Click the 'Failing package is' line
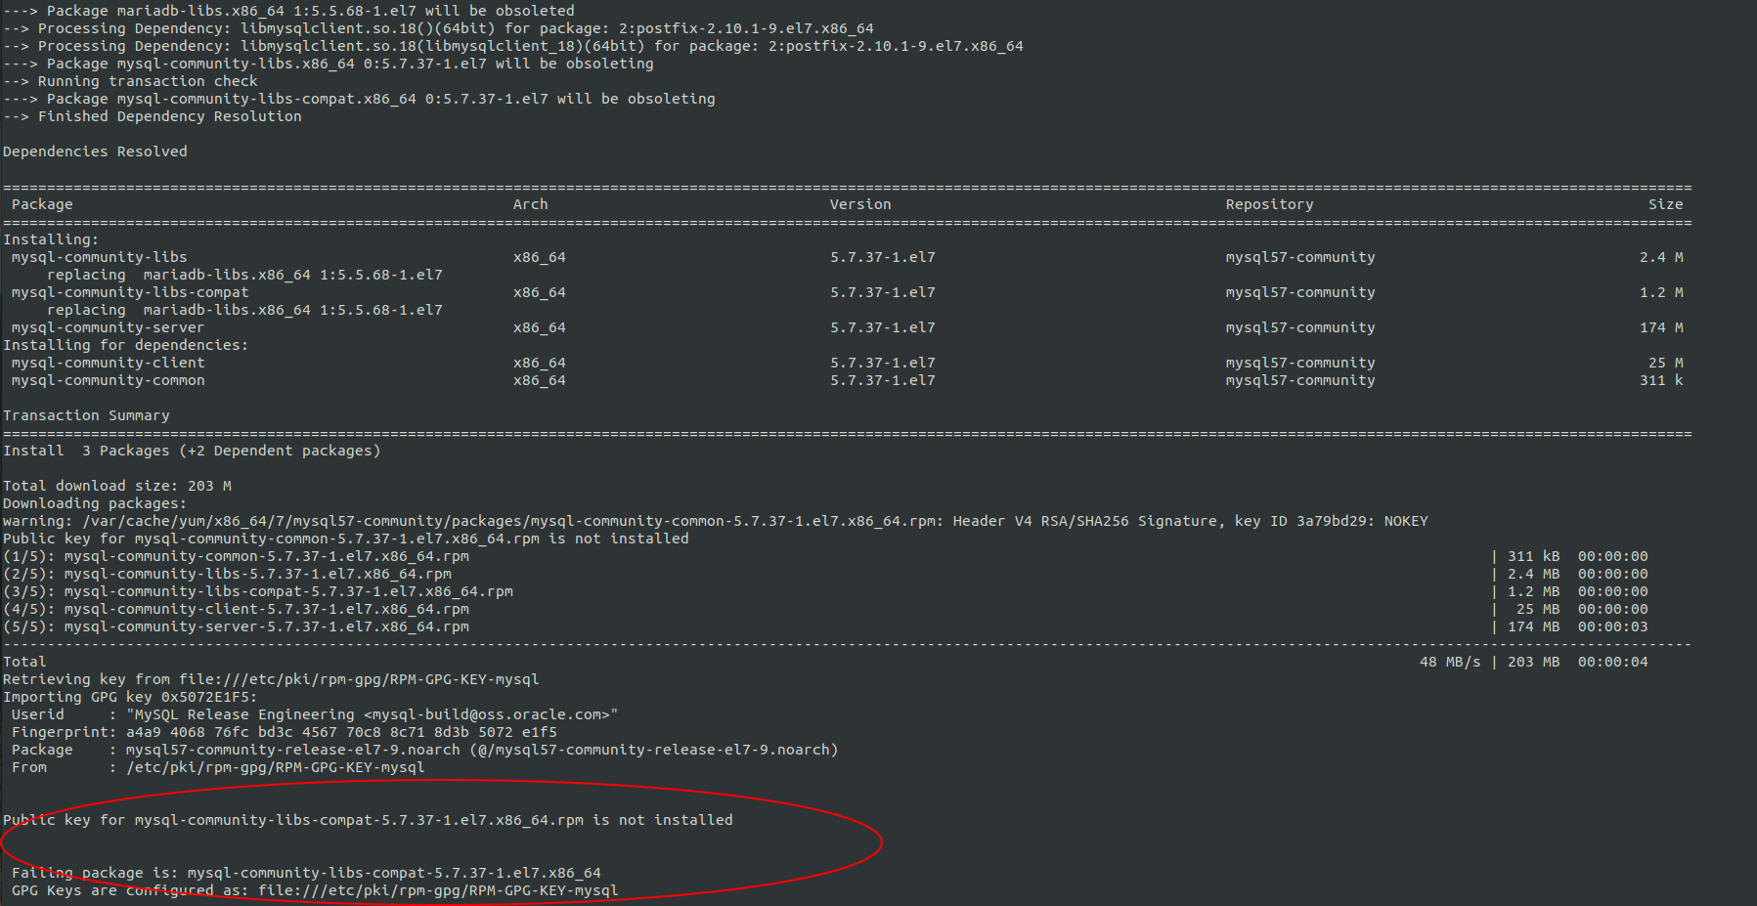1757x906 pixels. (x=306, y=873)
